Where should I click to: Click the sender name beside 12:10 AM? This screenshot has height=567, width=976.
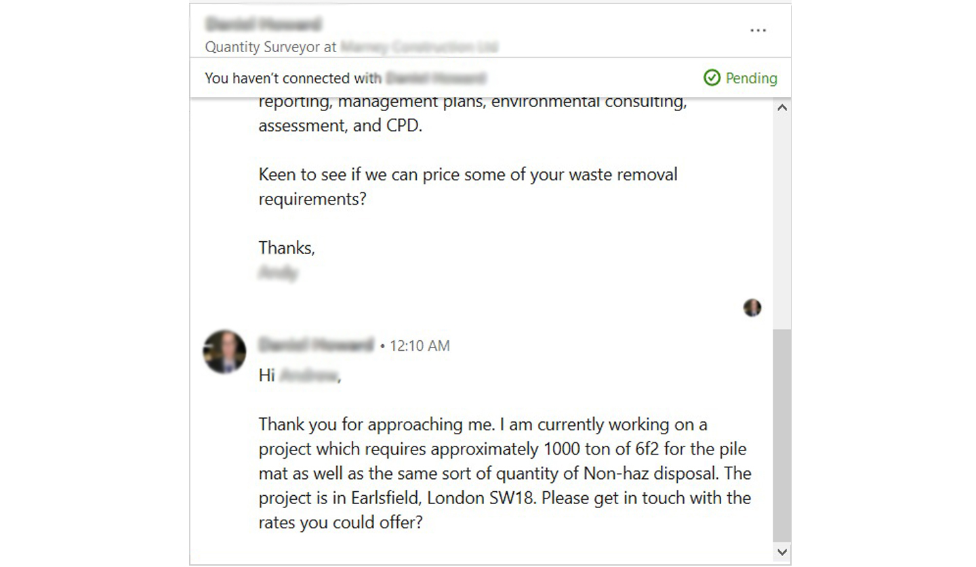316,345
